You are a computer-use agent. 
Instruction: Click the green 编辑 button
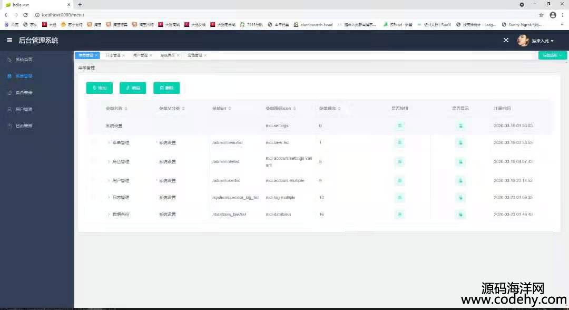[133, 88]
